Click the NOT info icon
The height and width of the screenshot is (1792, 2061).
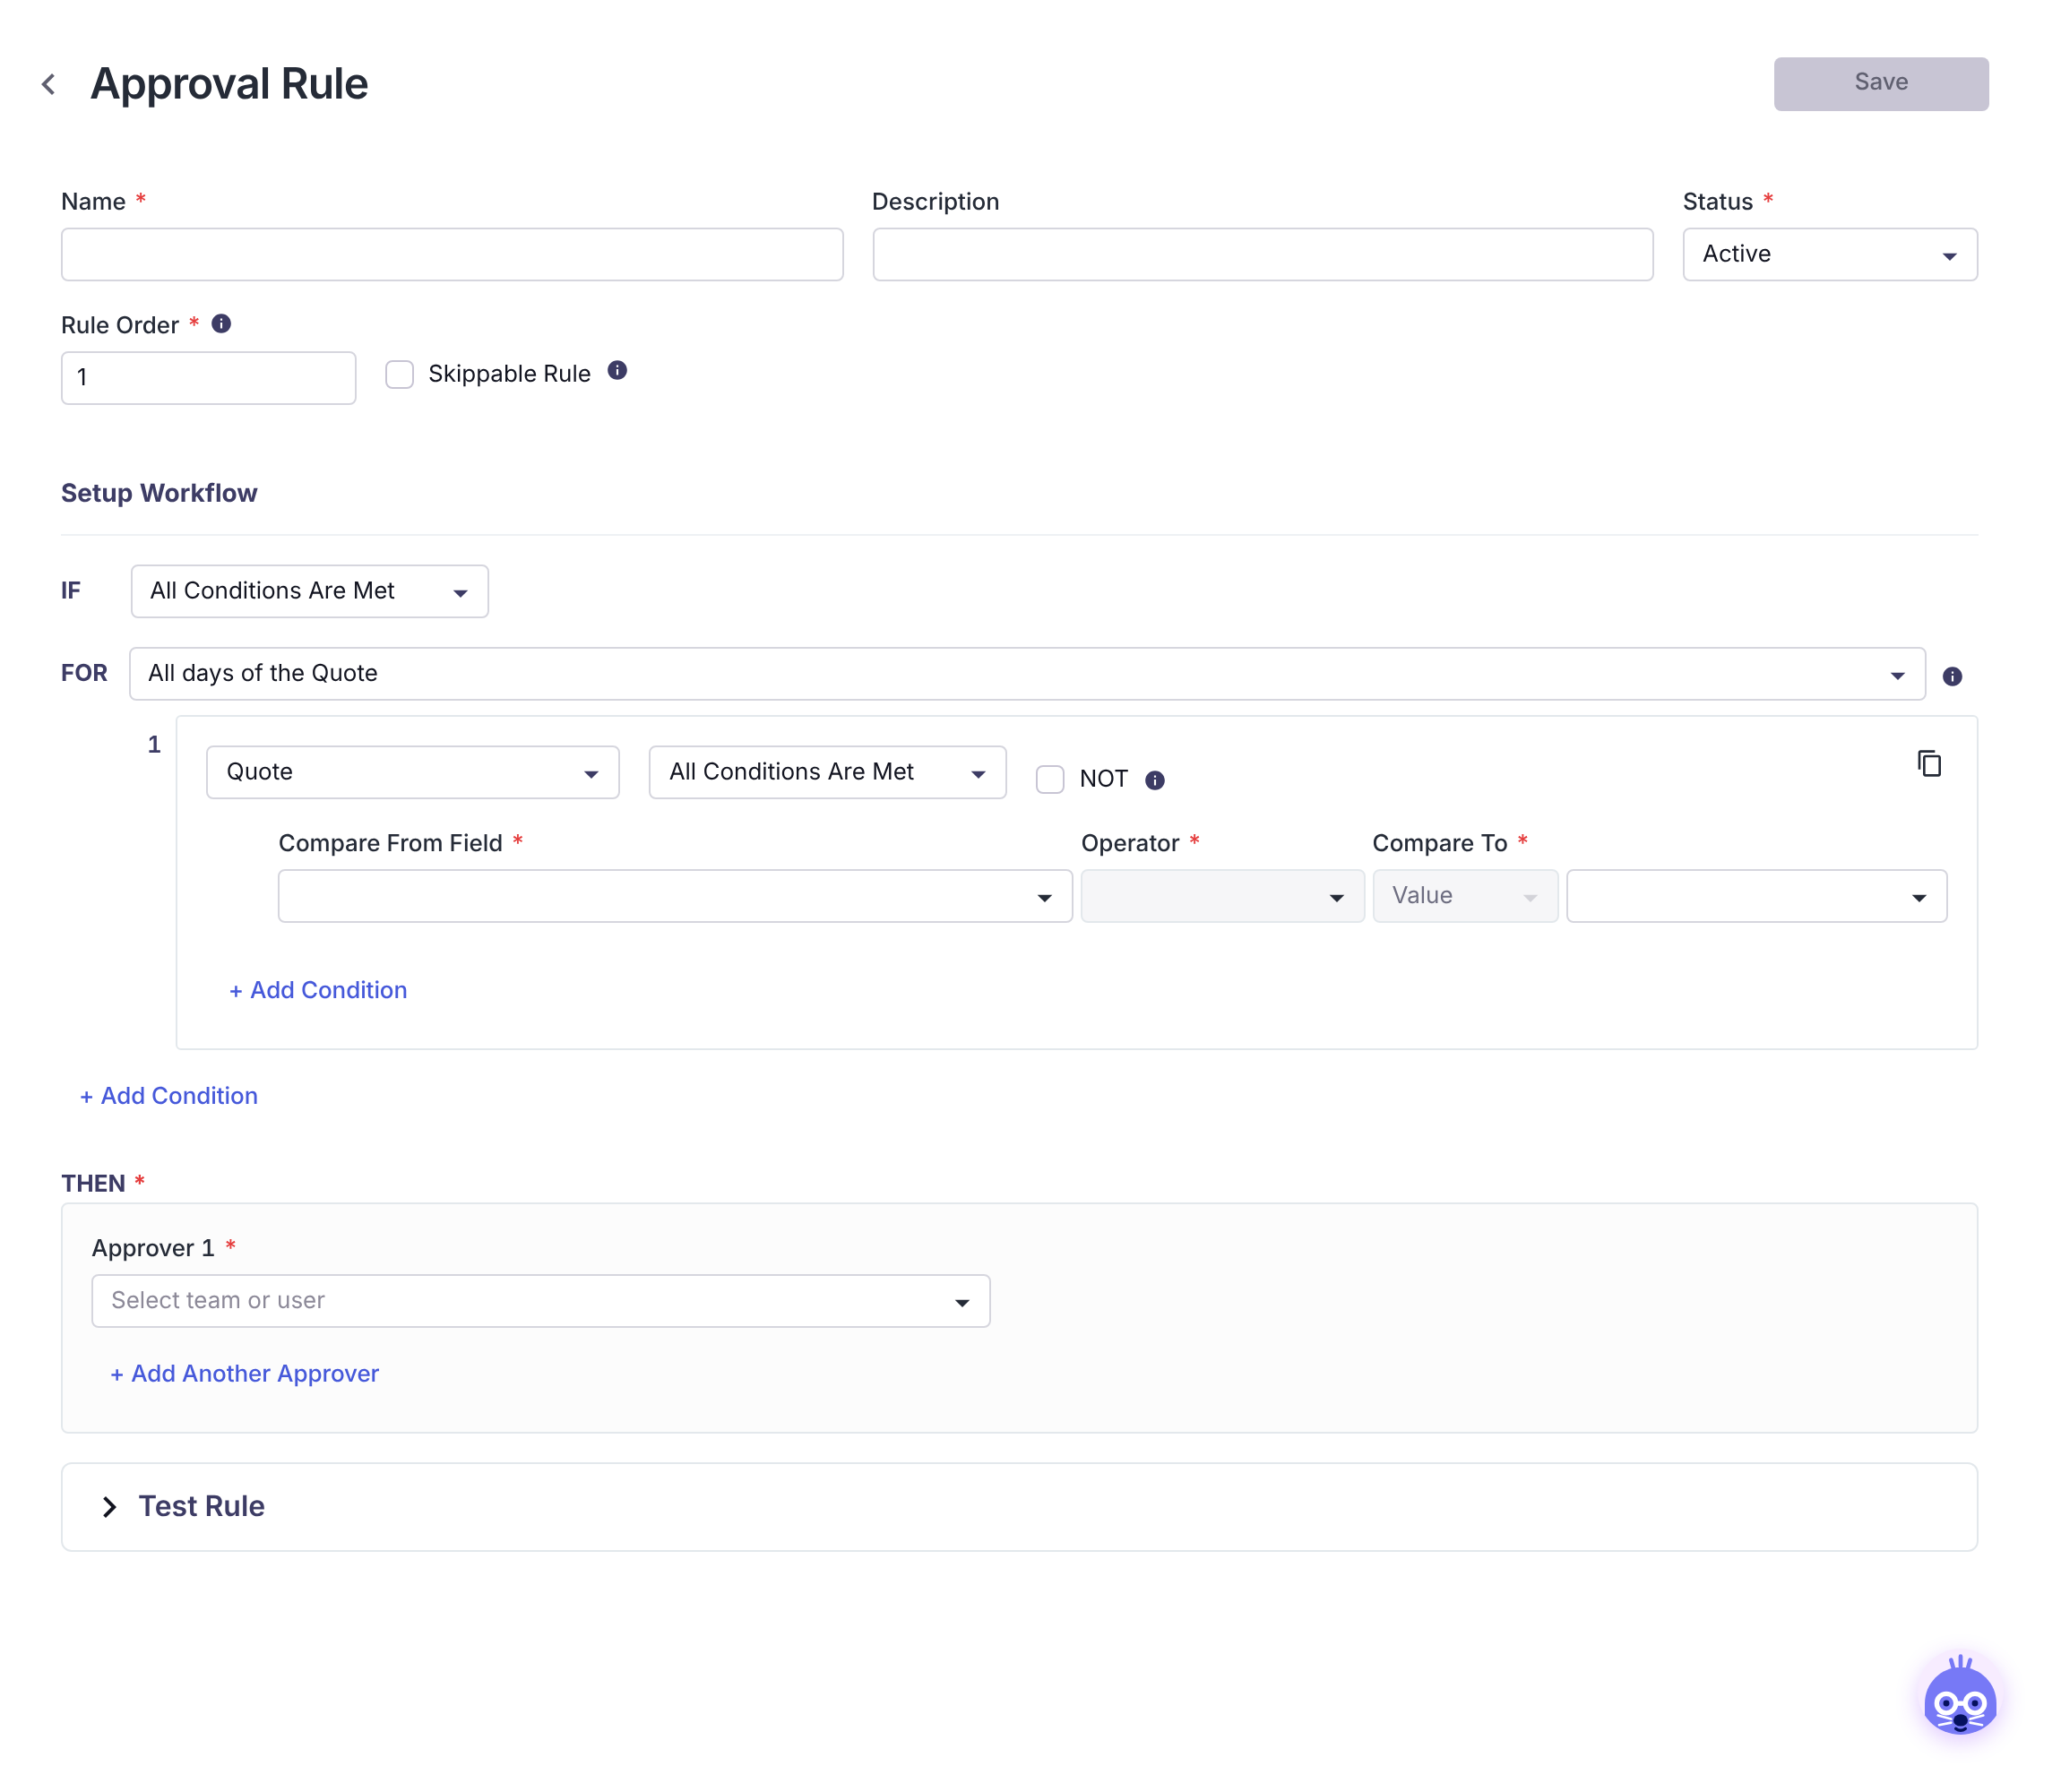click(x=1156, y=781)
